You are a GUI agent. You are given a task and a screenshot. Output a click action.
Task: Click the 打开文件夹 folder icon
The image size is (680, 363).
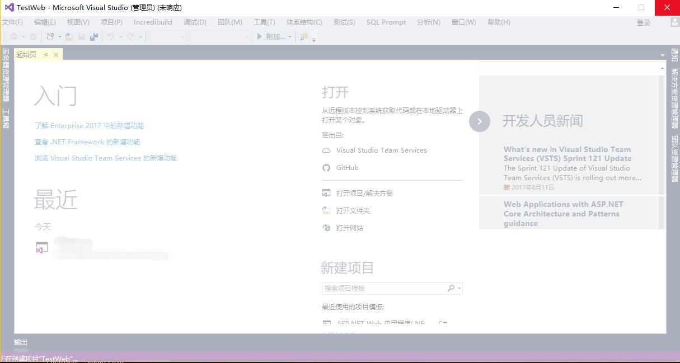coord(326,211)
